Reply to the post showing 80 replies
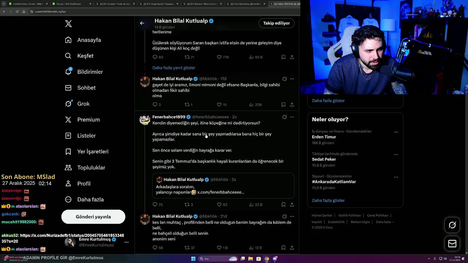468x263 pixels. click(x=158, y=57)
